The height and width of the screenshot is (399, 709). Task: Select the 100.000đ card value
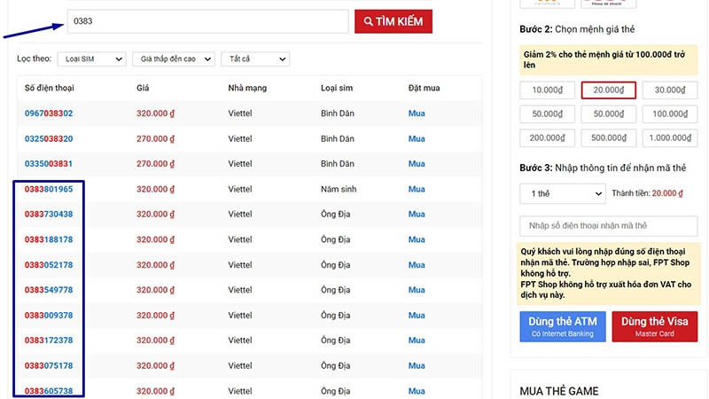tap(670, 114)
